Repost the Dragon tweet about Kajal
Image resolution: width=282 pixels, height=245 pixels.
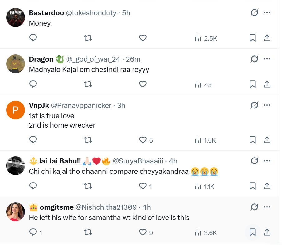[x=88, y=84]
